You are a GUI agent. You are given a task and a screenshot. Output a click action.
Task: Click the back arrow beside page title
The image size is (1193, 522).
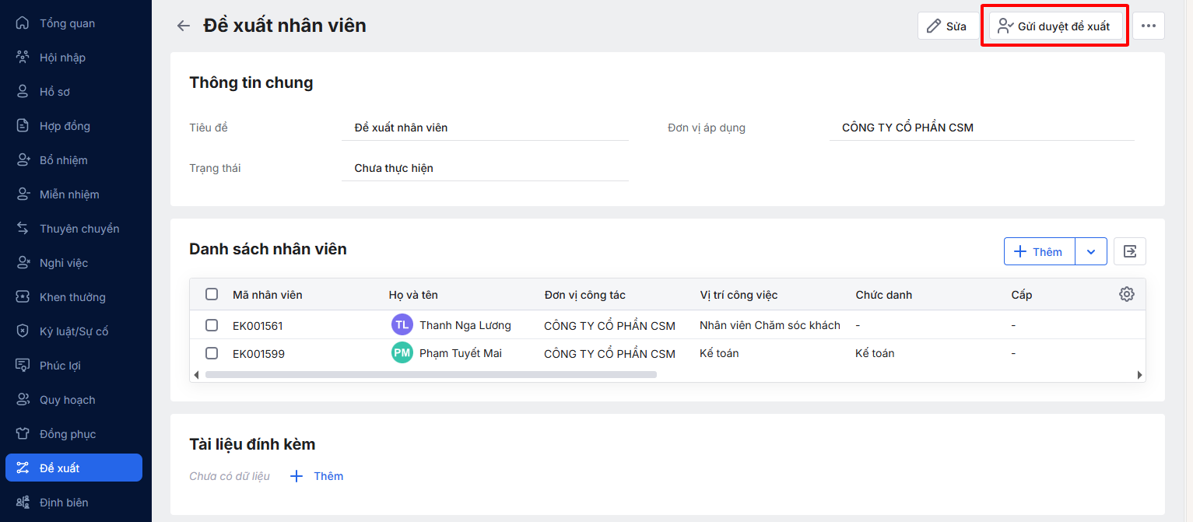point(183,26)
